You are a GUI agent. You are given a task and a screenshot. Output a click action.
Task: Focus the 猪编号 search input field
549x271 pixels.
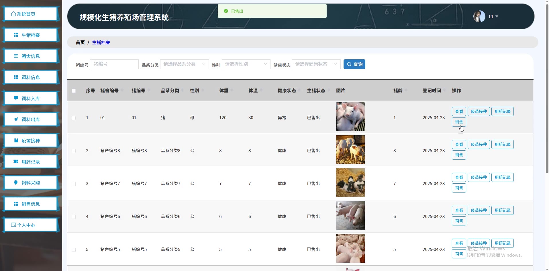(x=114, y=64)
